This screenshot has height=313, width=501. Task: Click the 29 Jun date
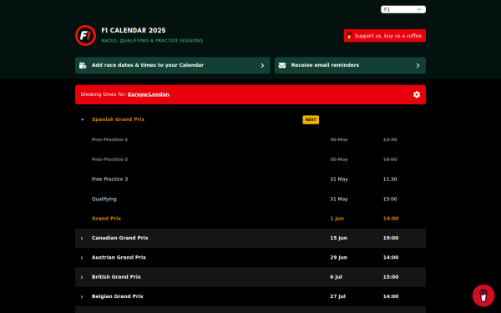[338, 257]
